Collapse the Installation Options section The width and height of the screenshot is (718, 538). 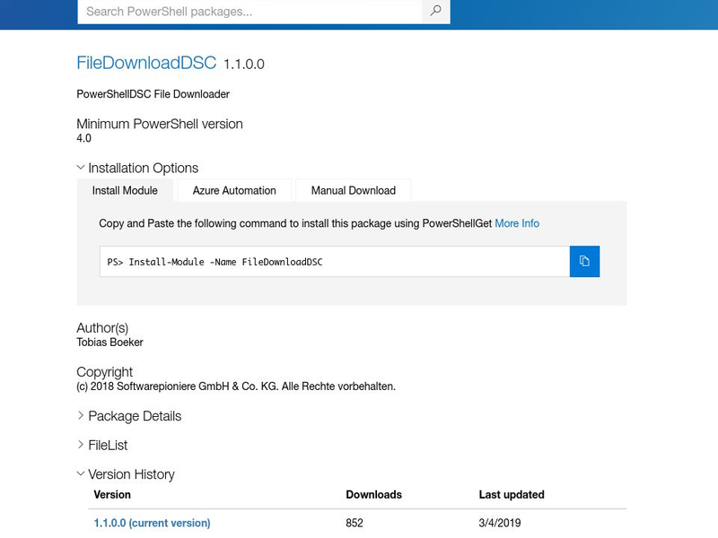137,168
